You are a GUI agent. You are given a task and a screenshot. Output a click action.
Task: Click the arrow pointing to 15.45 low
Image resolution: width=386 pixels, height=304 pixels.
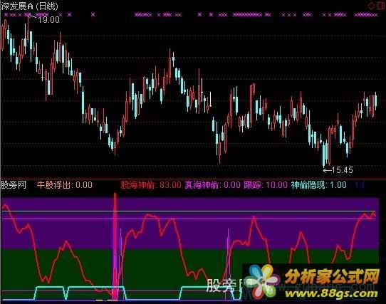327,170
